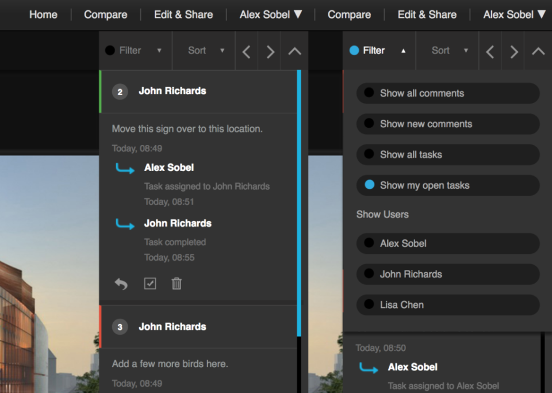The image size is (552, 393).
Task: Go to previous comment in left panel
Action: point(247,52)
